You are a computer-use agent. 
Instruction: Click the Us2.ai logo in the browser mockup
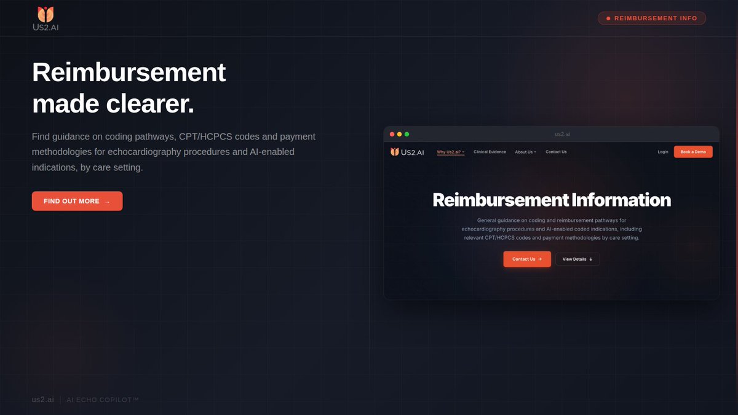tap(407, 152)
